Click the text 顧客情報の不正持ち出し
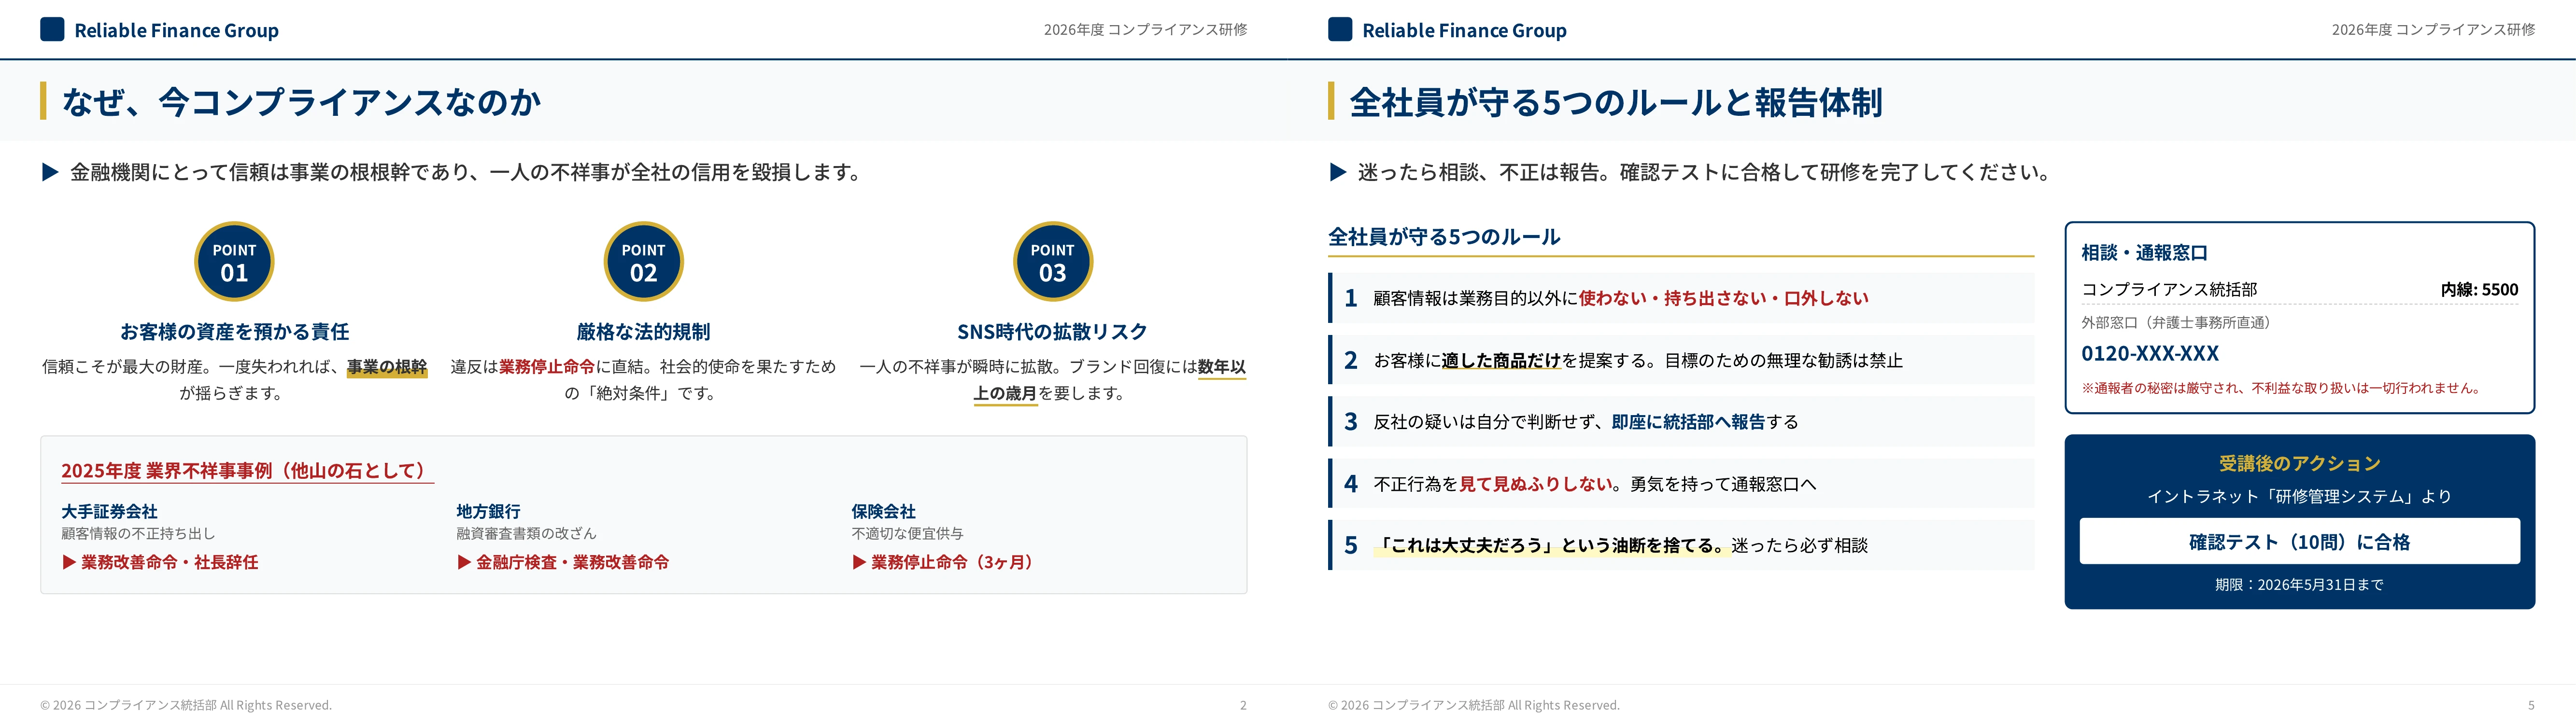2576x724 pixels. click(138, 534)
